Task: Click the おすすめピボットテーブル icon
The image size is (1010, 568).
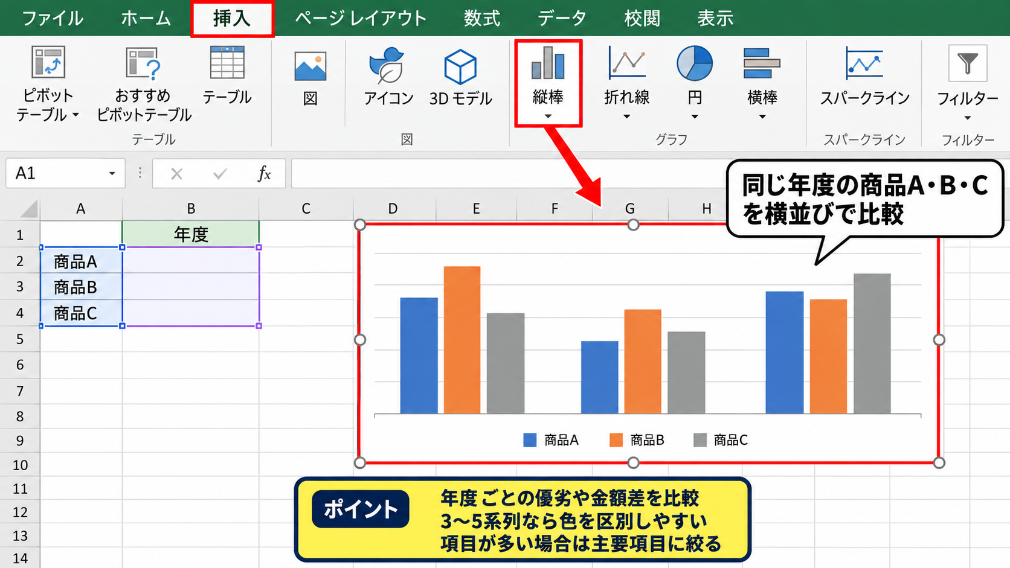Action: [x=143, y=63]
